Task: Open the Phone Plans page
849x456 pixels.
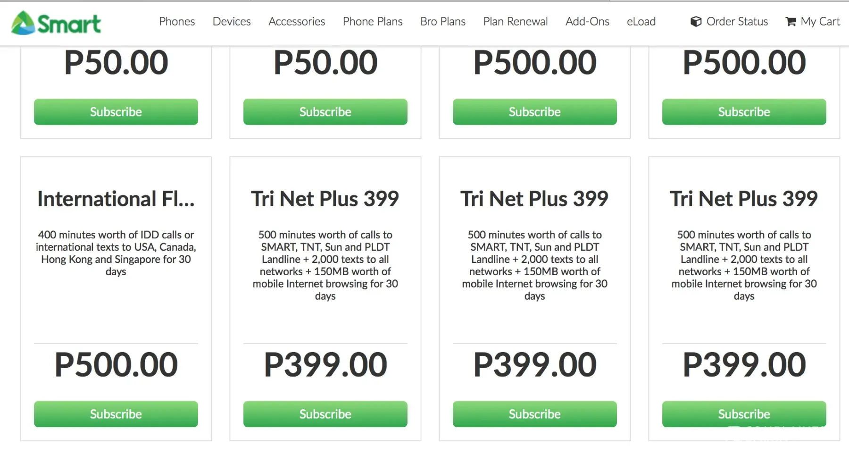Action: click(373, 22)
